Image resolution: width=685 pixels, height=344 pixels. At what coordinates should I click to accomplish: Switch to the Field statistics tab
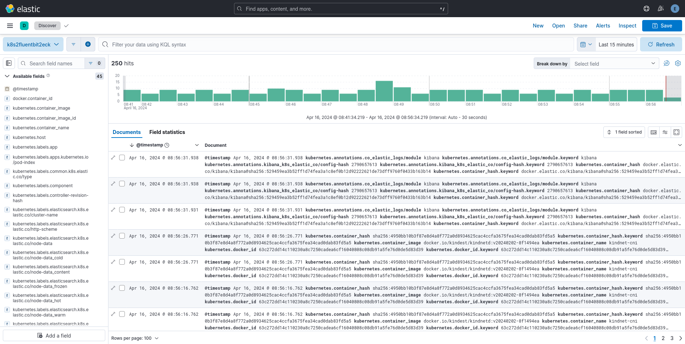click(167, 132)
